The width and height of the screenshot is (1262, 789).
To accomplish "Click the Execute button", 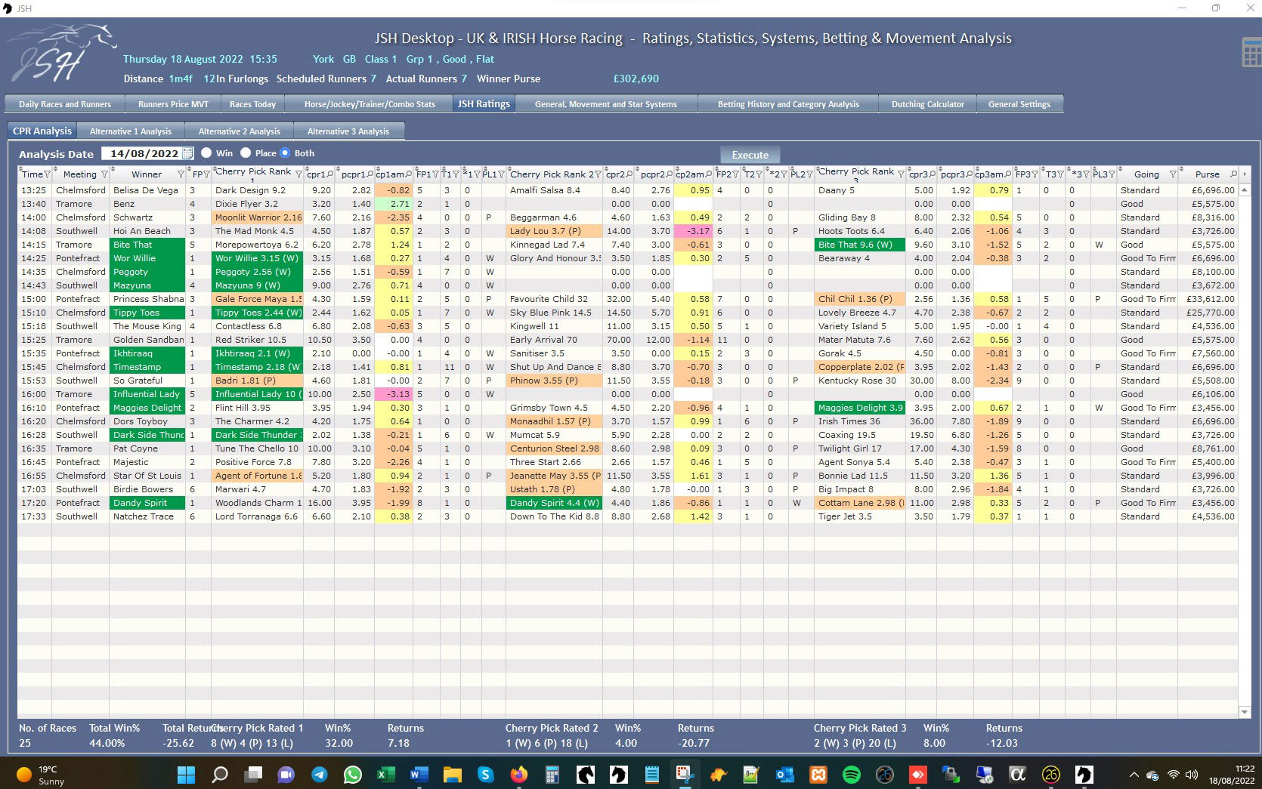I will 750,155.
